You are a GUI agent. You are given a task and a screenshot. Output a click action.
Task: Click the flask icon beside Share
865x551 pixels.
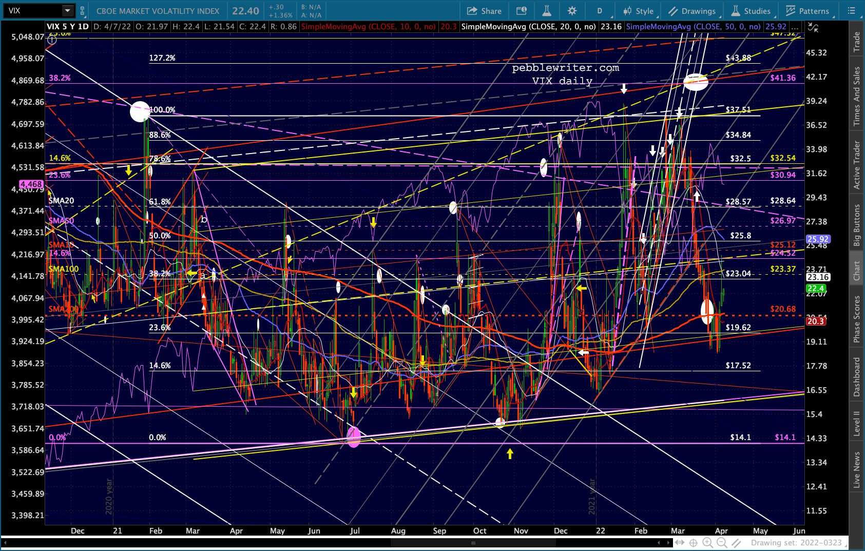(x=547, y=11)
